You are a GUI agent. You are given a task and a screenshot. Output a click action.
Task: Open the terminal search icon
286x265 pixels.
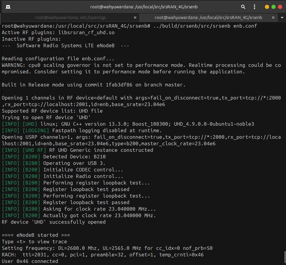pos(243,7)
